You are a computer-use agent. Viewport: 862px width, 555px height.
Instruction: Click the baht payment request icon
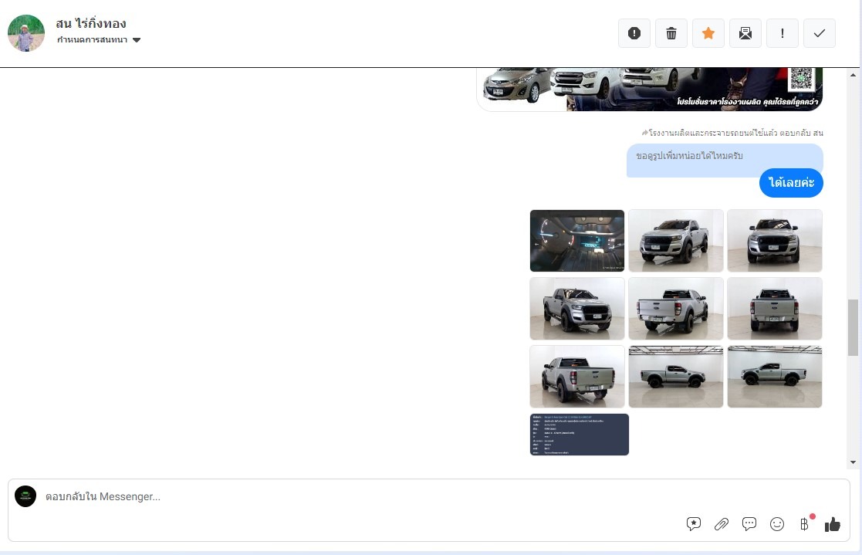(804, 524)
